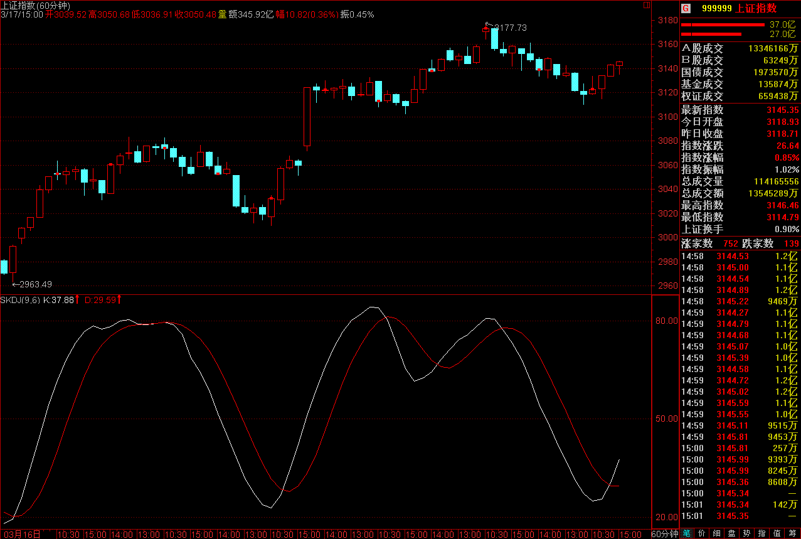Open the 盘 tab in bottom bar
This screenshot has height=539, width=801.
click(x=732, y=533)
